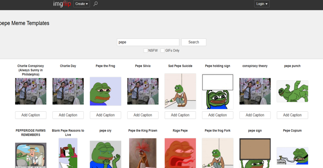Add Caption to Charlie Day template
The height and width of the screenshot is (168, 323).
(68, 115)
